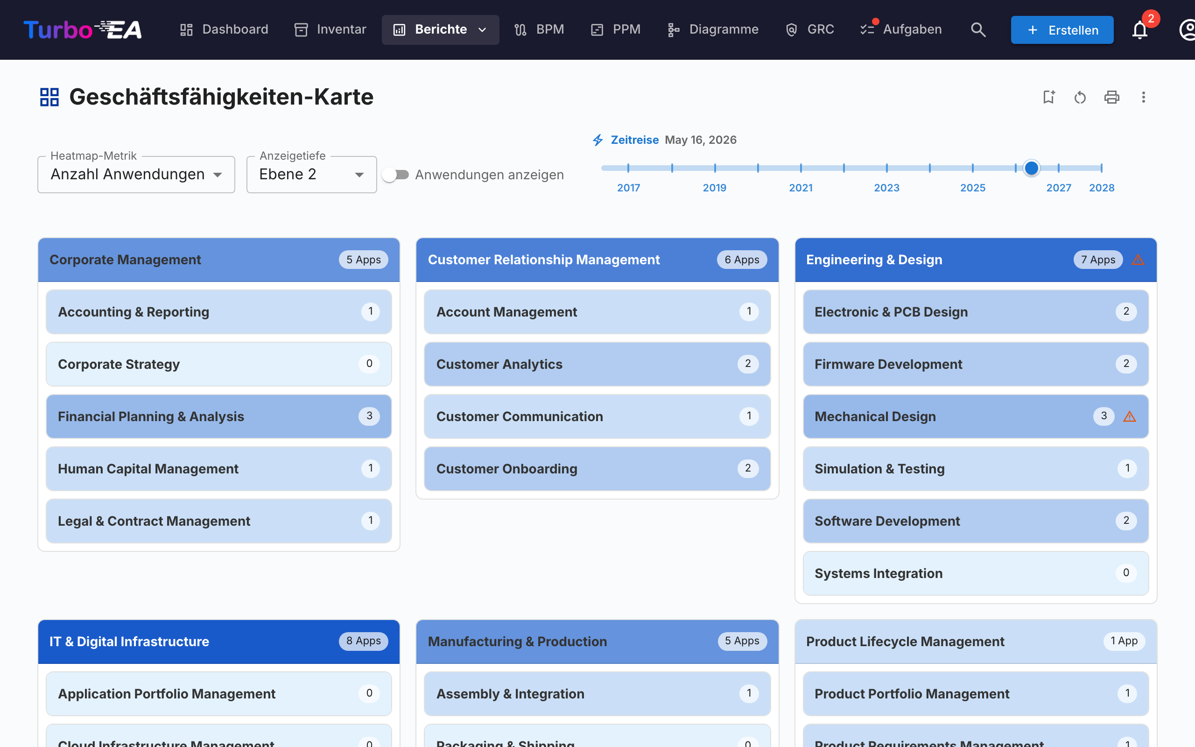Select Mechanical Design capability

point(975,416)
